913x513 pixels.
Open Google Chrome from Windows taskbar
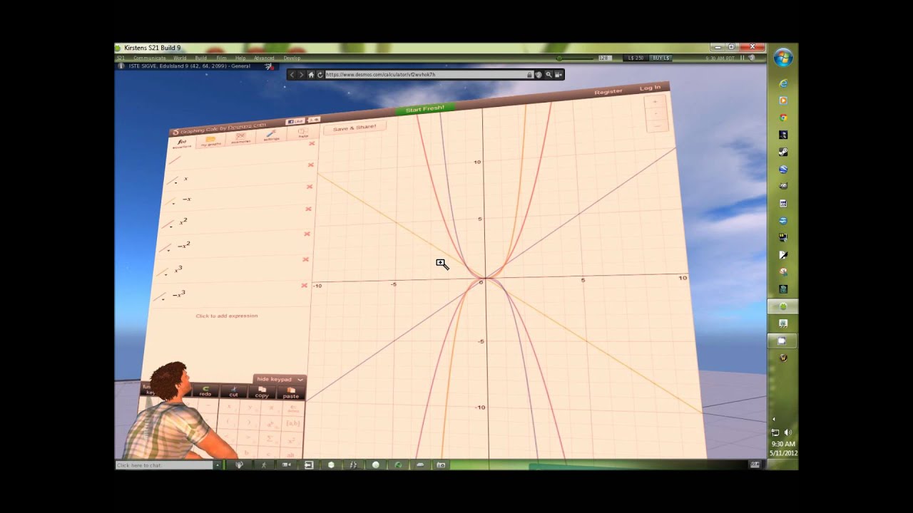783,118
